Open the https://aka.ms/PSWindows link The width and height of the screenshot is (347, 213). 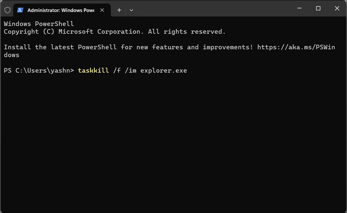click(296, 47)
